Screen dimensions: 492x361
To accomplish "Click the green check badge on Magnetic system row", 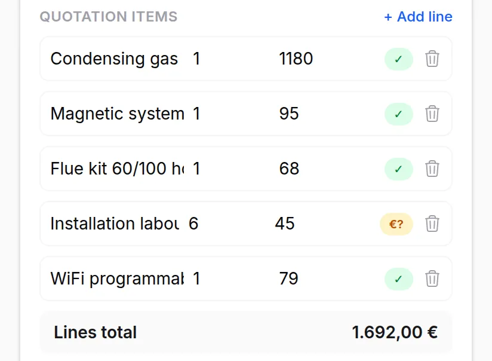I will 398,114.
